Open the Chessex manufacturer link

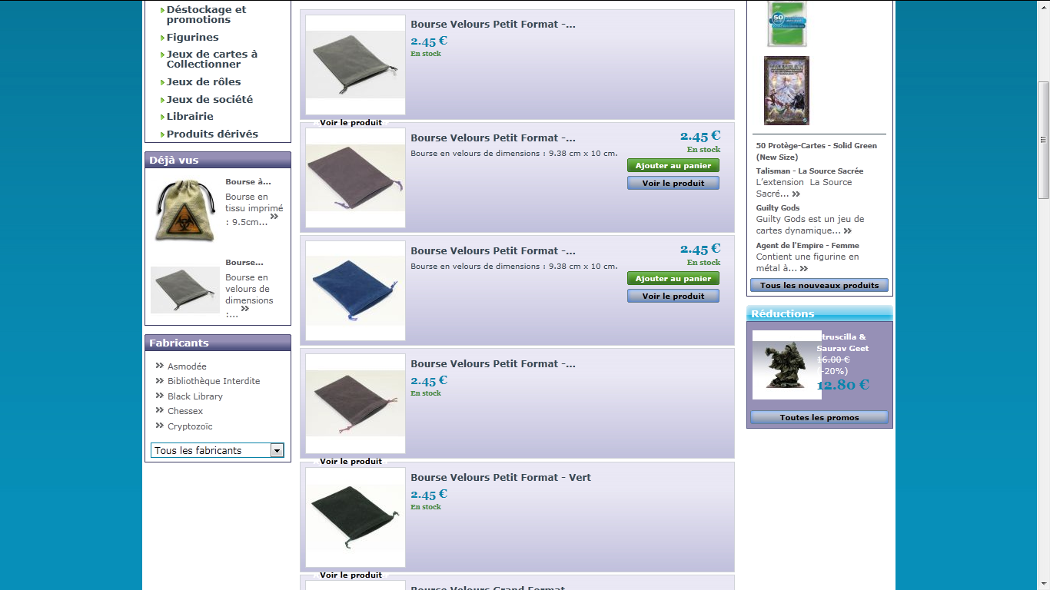click(x=185, y=411)
